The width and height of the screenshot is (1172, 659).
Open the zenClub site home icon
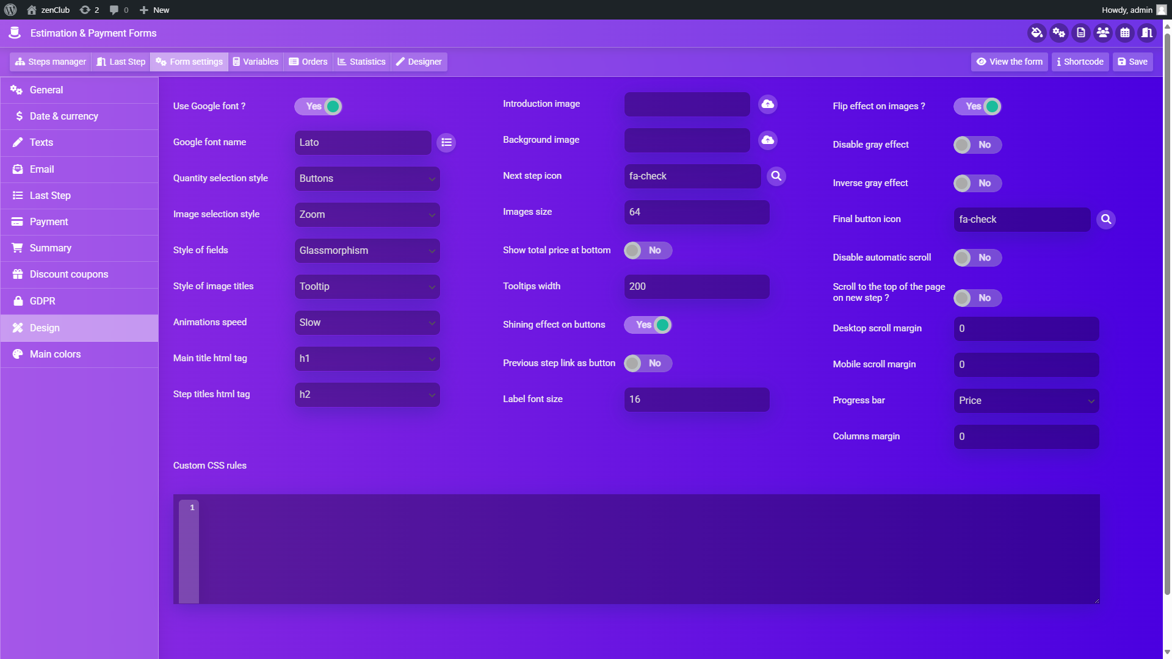[x=32, y=10]
